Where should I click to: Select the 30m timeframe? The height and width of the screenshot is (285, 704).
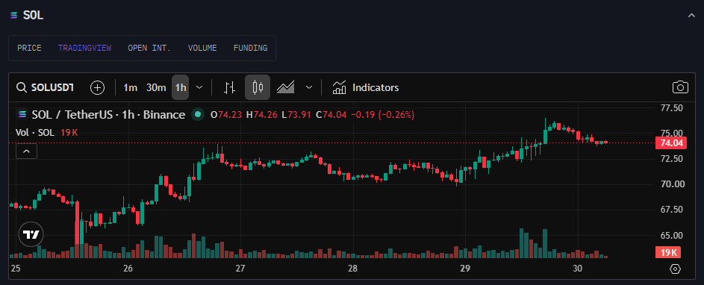[156, 87]
